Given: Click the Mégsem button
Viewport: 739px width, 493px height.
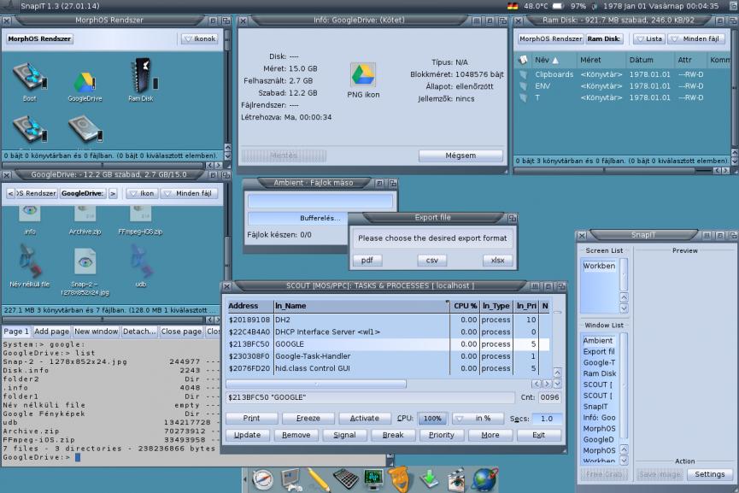Looking at the screenshot, I should [x=460, y=156].
